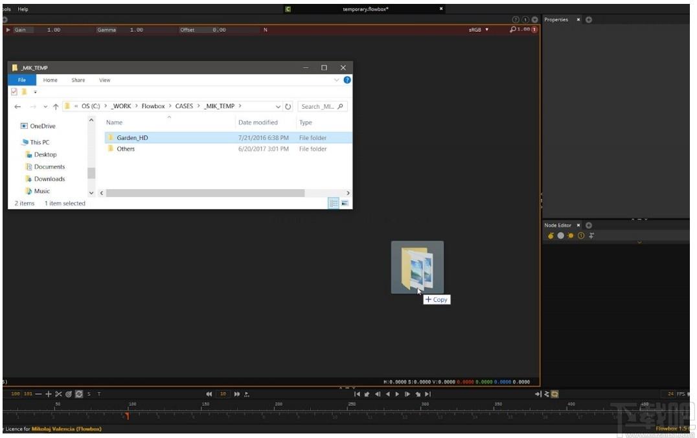The image size is (697, 438).
Task: Open the viewer options down-arrow menu
Action: (535, 19)
